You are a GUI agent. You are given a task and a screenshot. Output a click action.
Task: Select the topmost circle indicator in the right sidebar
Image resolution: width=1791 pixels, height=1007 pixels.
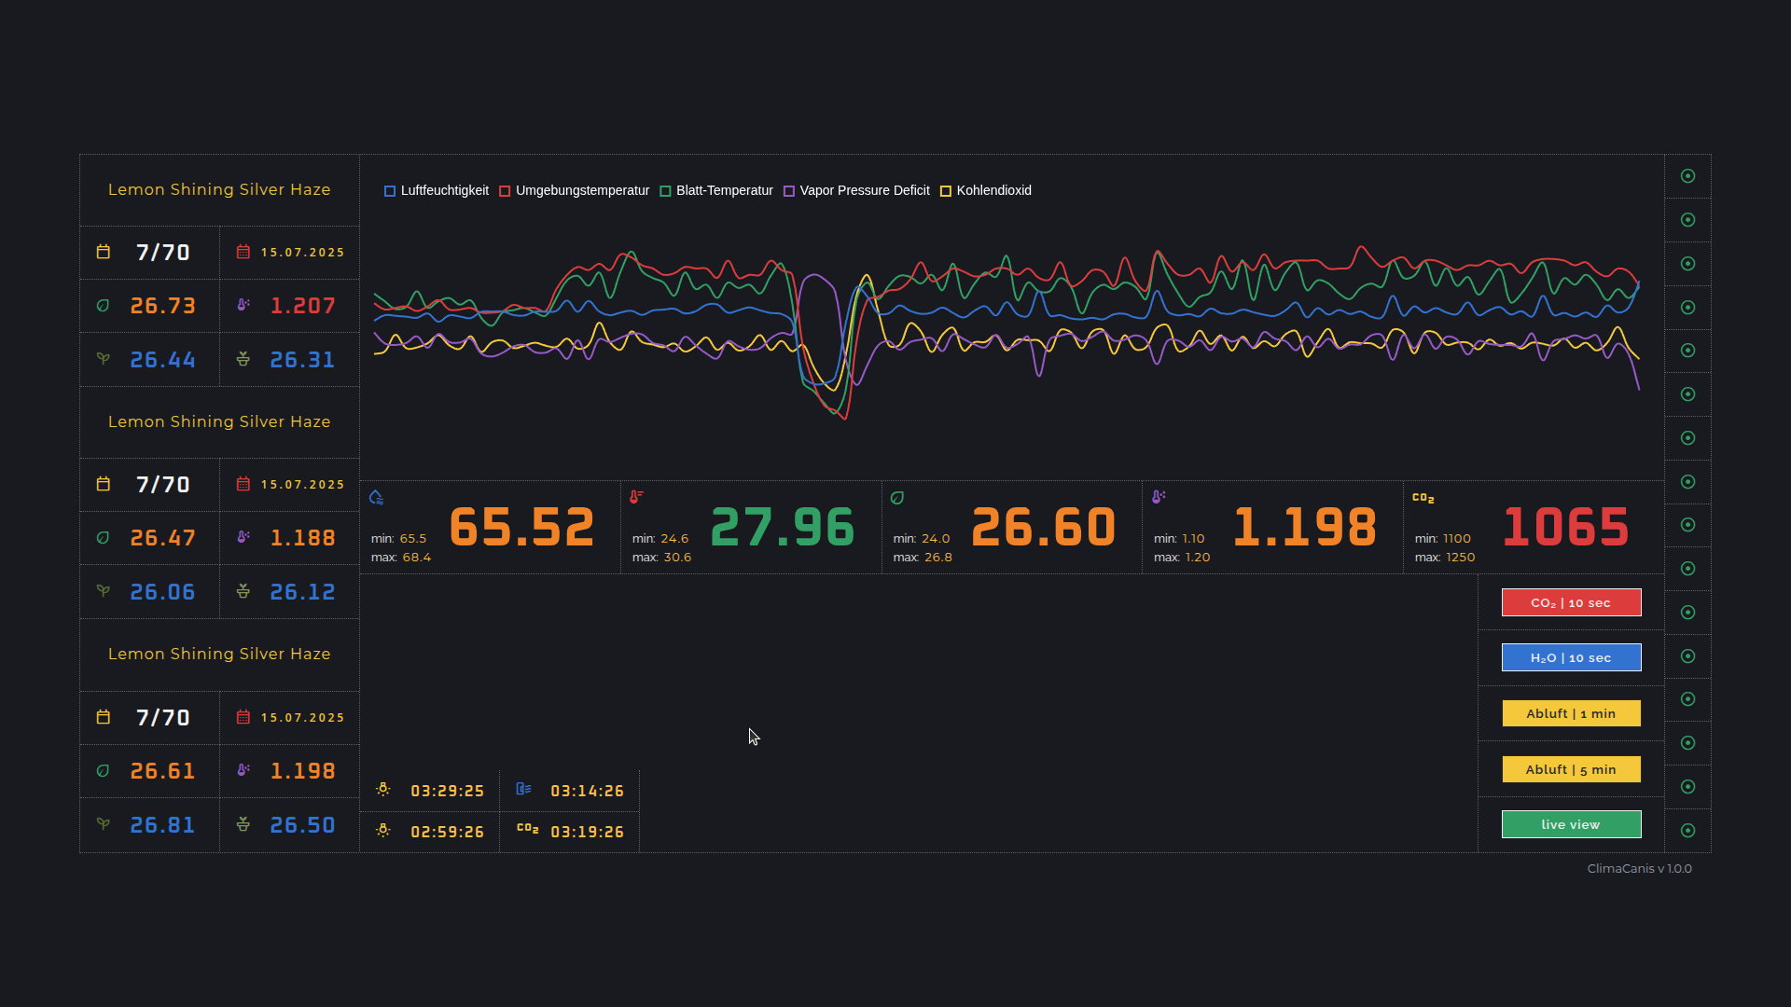pos(1687,176)
